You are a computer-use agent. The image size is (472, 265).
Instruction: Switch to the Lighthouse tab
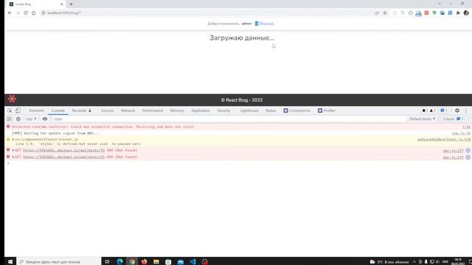pos(249,110)
